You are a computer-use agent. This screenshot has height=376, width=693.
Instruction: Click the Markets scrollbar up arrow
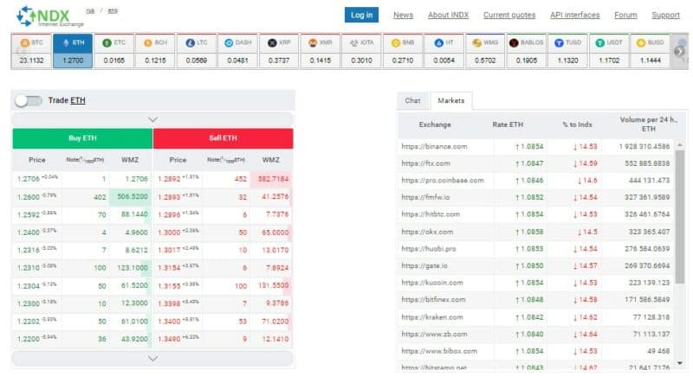point(680,144)
